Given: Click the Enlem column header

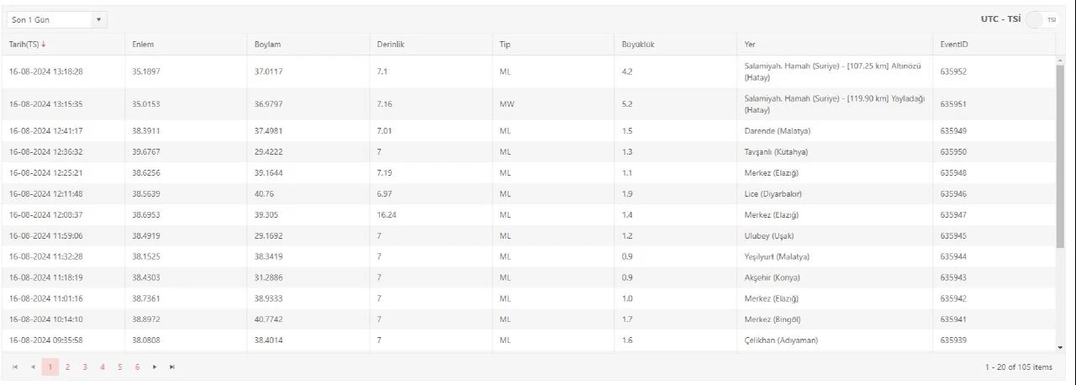Looking at the screenshot, I should 143,45.
